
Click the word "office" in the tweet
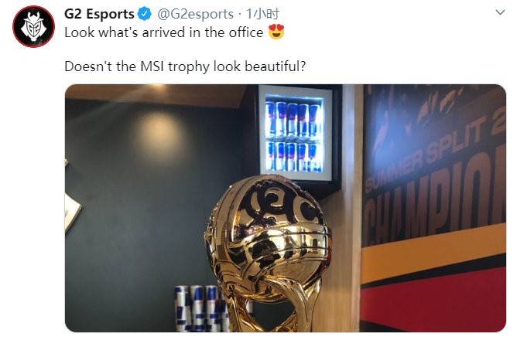point(246,32)
